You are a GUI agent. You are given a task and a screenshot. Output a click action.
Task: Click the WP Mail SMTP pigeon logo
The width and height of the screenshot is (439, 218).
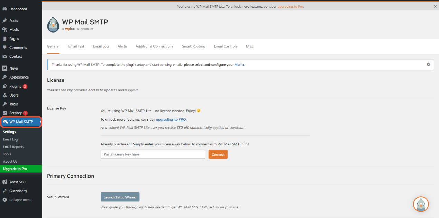[53, 25]
